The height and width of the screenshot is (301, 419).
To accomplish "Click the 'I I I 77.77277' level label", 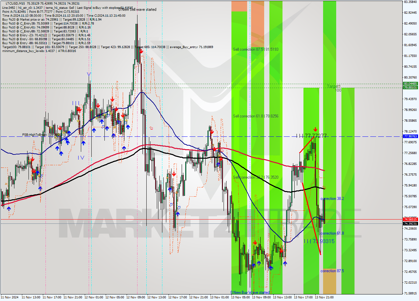I will 311,135.
